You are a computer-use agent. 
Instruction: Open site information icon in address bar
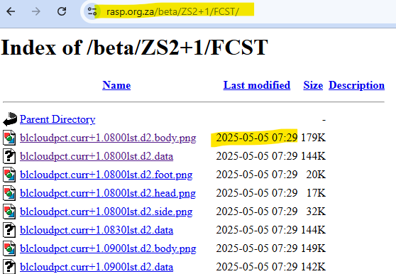pos(92,11)
